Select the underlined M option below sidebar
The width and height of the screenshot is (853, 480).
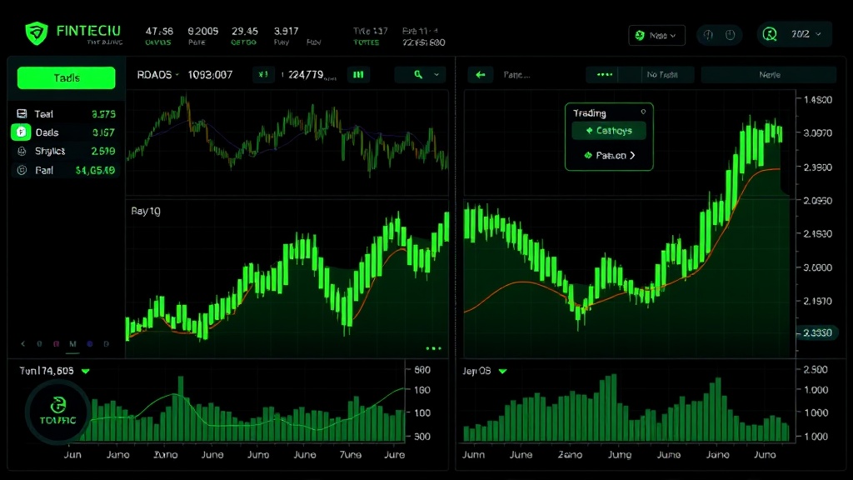point(73,344)
